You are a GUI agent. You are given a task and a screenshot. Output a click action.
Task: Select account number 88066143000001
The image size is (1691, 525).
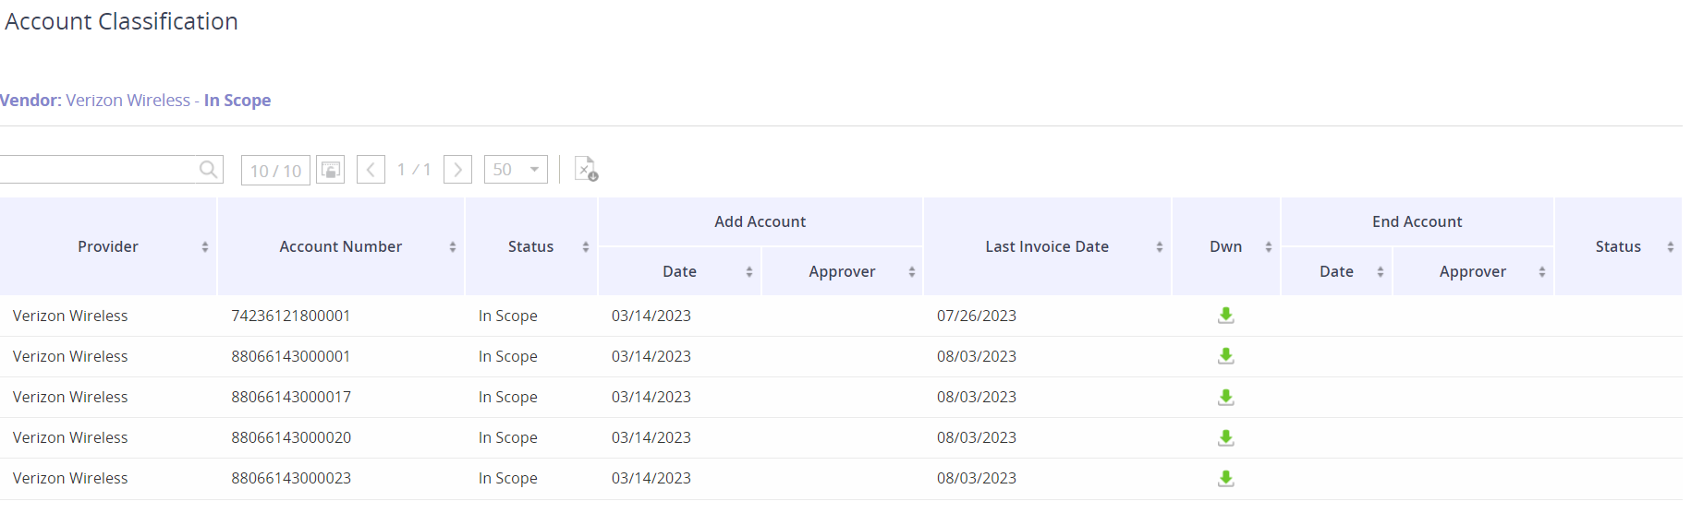click(291, 356)
